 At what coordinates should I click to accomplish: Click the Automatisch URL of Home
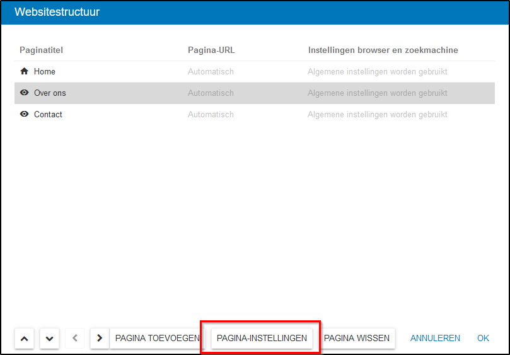[211, 72]
